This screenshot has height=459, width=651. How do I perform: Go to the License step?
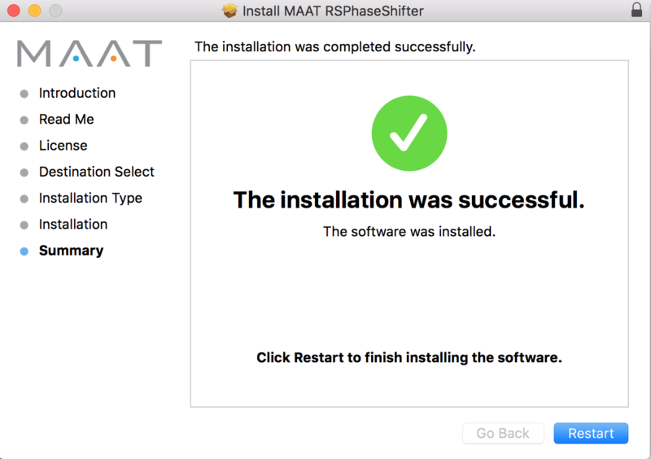pos(63,146)
